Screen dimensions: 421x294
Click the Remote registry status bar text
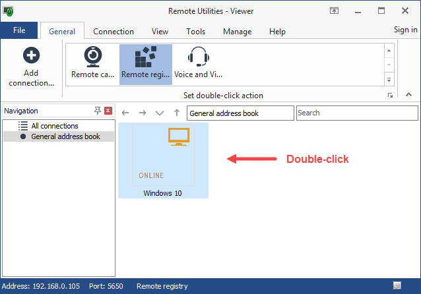coord(162,286)
